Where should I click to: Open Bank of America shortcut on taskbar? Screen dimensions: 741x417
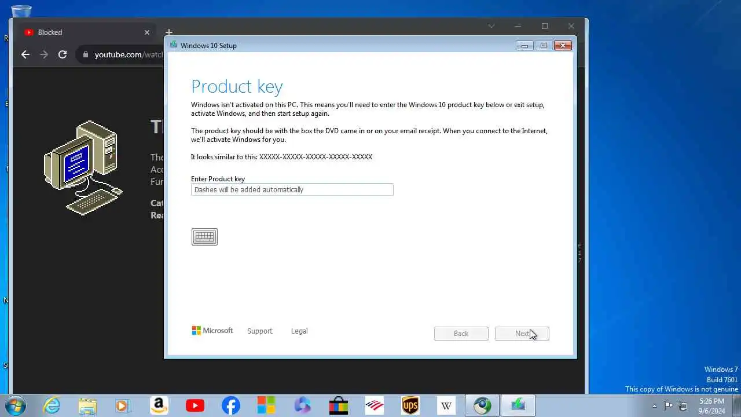[x=374, y=405]
